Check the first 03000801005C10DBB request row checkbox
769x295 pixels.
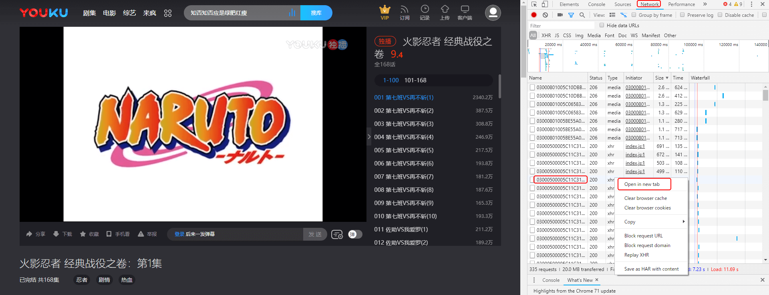(x=532, y=87)
